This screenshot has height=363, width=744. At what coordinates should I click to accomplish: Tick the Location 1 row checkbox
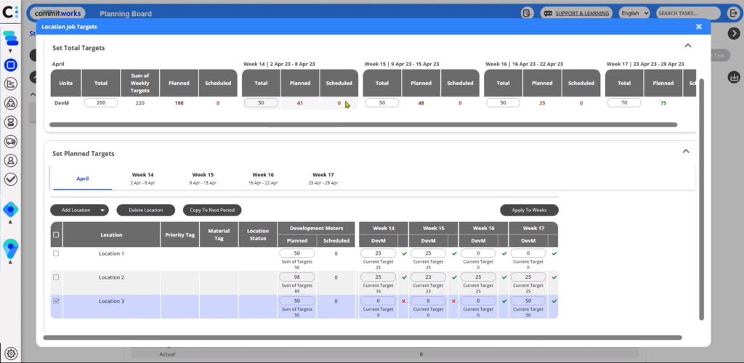(x=56, y=253)
